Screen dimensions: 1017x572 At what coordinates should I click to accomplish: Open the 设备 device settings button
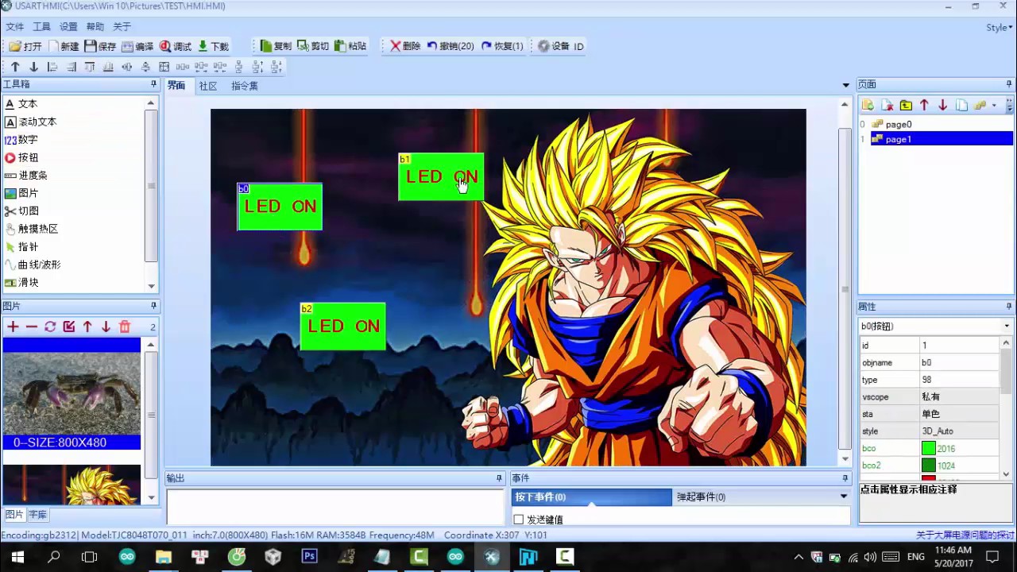(x=554, y=46)
